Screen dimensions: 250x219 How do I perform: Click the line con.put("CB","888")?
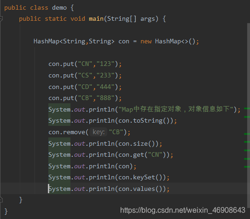click(85, 98)
